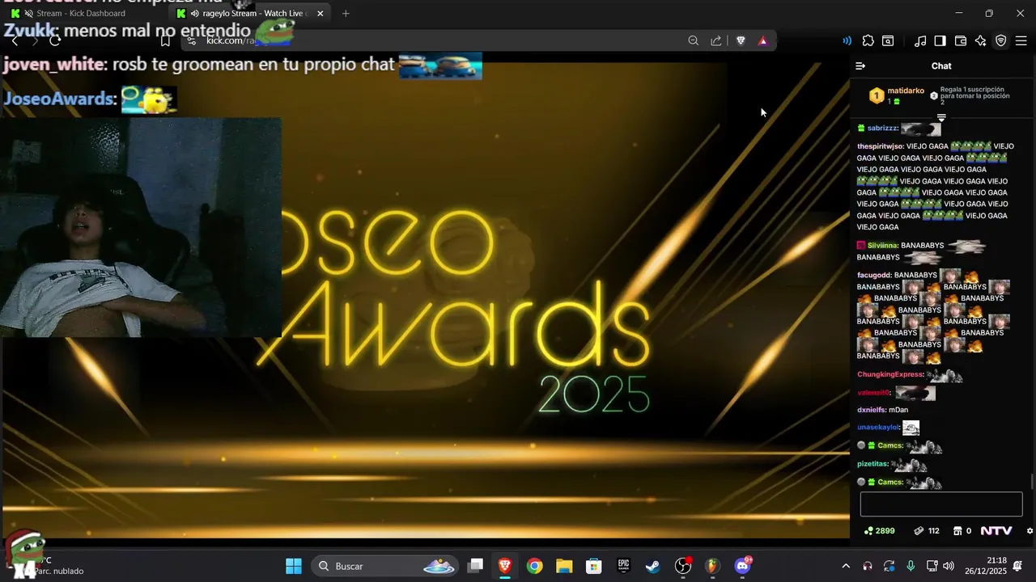
Task: Open Microsoft Store from the taskbar
Action: point(594,566)
